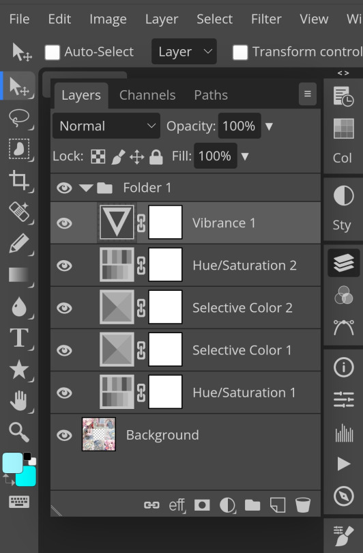
Task: Select the Custom Shape star tool
Action: click(x=19, y=369)
